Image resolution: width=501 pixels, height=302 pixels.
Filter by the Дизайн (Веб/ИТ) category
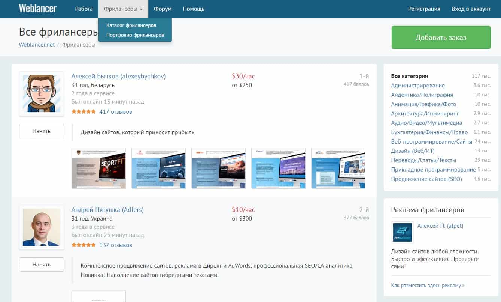(x=413, y=151)
